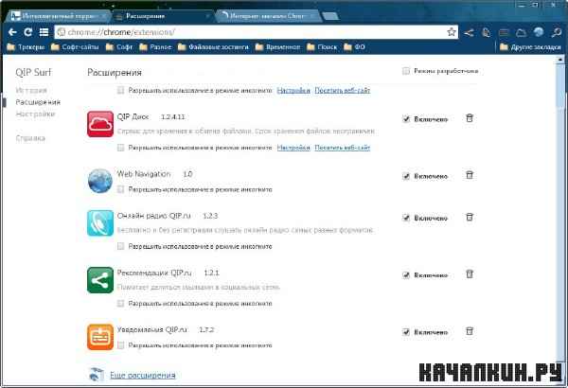This screenshot has width=568, height=388.
Task: Open a new tab with the small tab button
Action: click(x=330, y=16)
